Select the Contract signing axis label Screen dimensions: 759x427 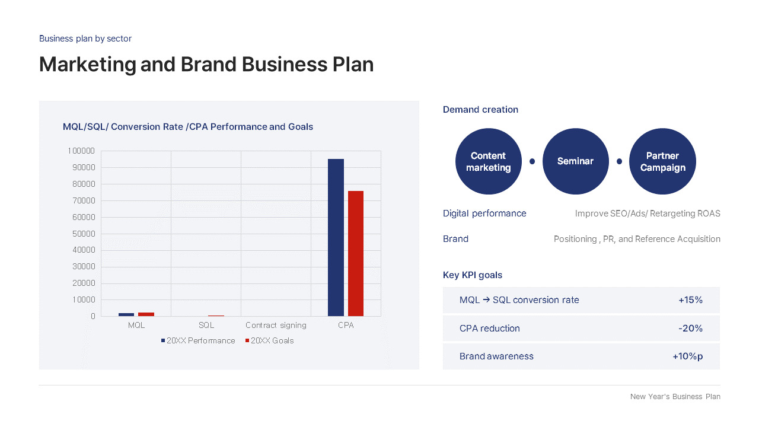pyautogui.click(x=276, y=325)
